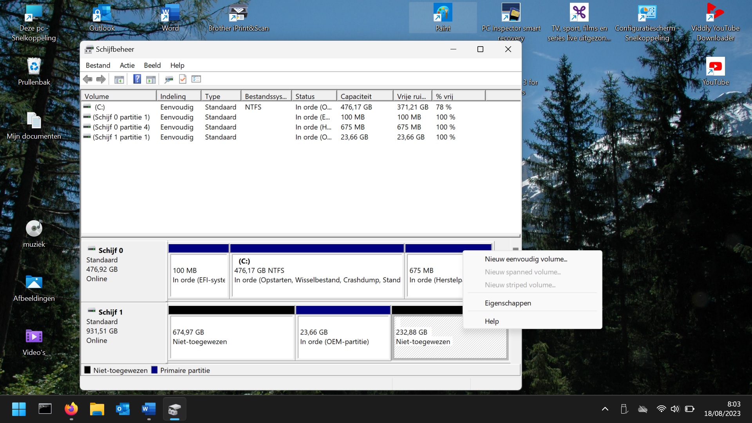This screenshot has height=423, width=752.
Task: Select the Schijf 1 partitie 1 volume row
Action: 121,137
